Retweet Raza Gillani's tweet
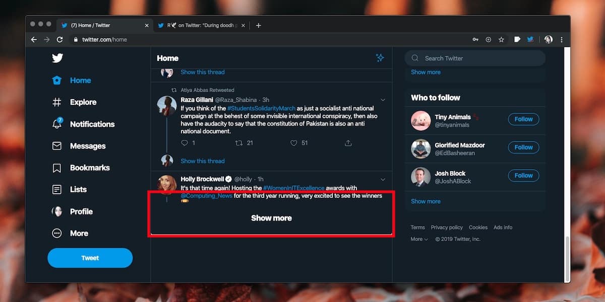 [239, 143]
